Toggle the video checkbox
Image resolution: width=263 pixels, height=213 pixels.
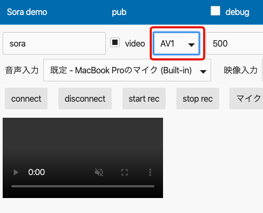[x=115, y=42]
